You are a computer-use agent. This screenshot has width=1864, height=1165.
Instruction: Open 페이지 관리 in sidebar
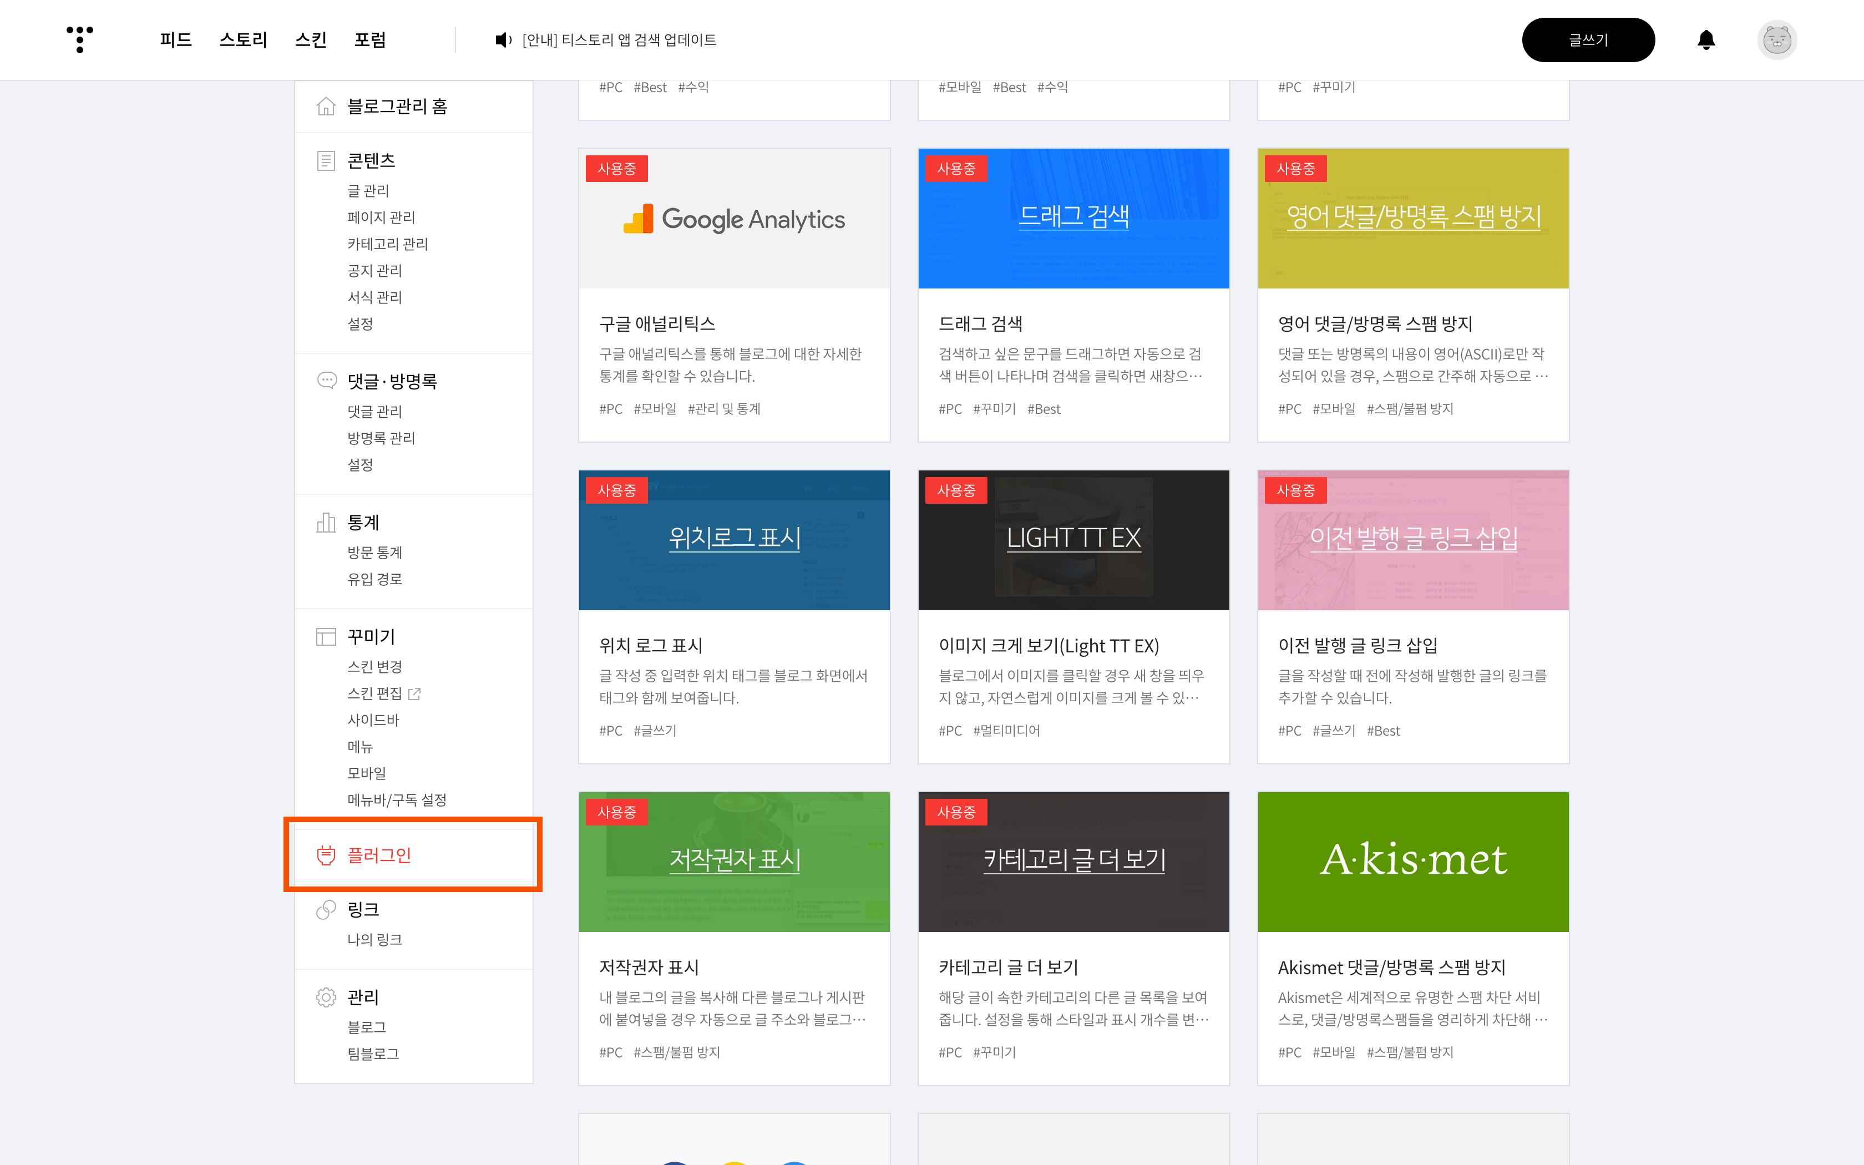pyautogui.click(x=381, y=217)
